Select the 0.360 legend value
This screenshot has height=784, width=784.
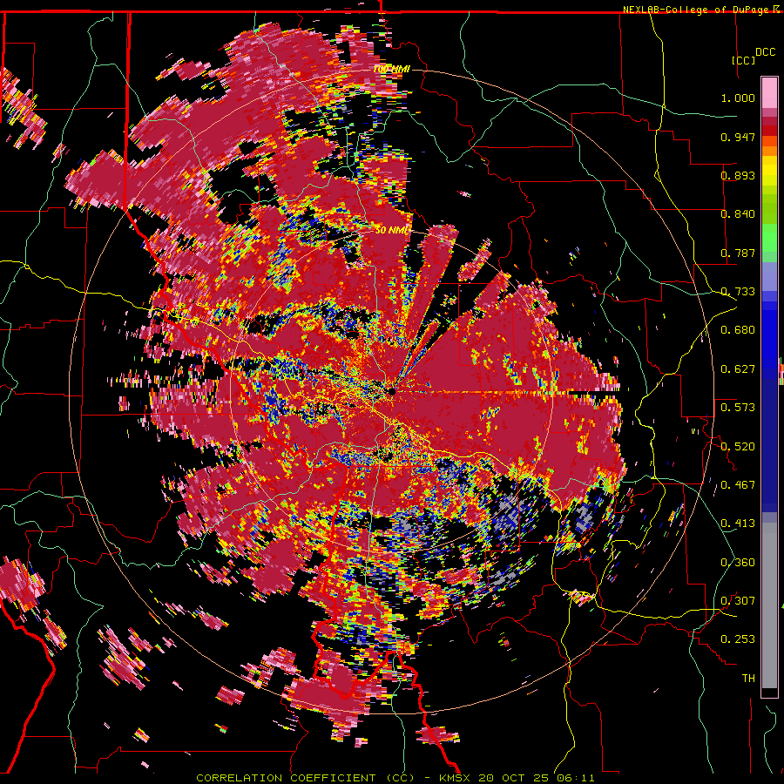[x=738, y=563]
